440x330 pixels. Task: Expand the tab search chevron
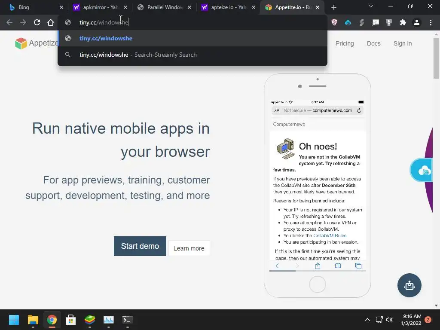371,6
